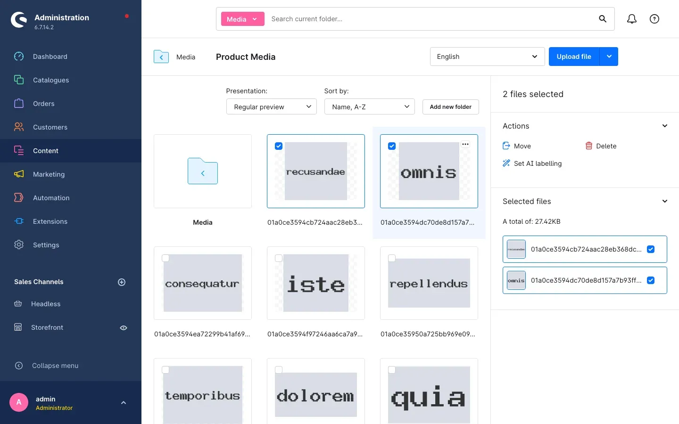Click the Catalogues sidebar icon
Viewport: 679px width, 424px height.
click(x=19, y=80)
